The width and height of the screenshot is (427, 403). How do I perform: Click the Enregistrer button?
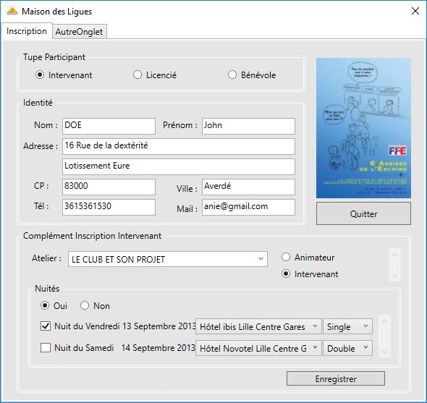[336, 379]
